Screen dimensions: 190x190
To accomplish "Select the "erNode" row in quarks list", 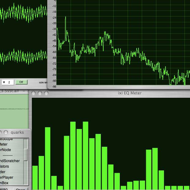I will (12, 150).
